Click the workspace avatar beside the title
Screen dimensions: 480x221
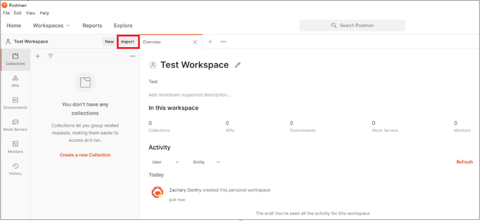(x=153, y=65)
